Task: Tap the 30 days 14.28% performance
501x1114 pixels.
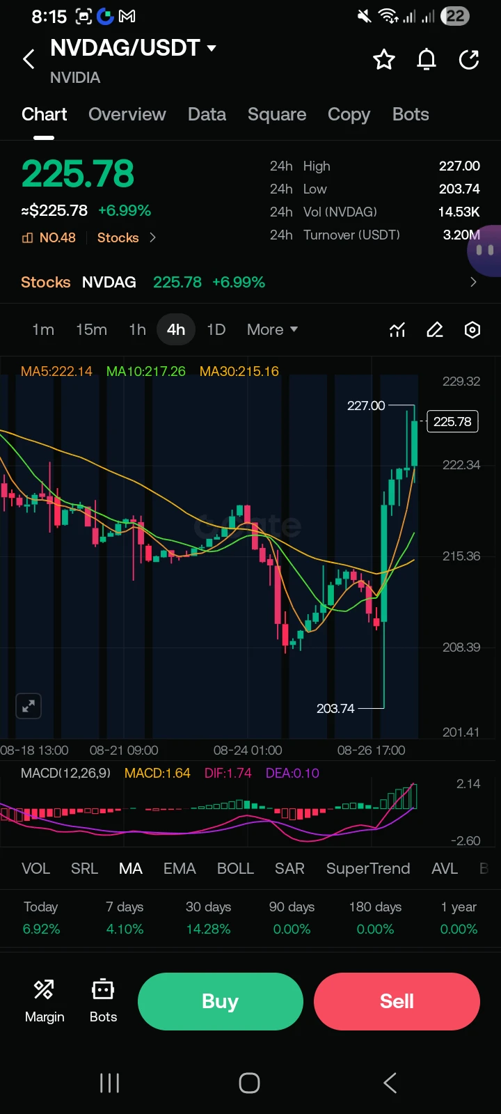Action: [208, 918]
